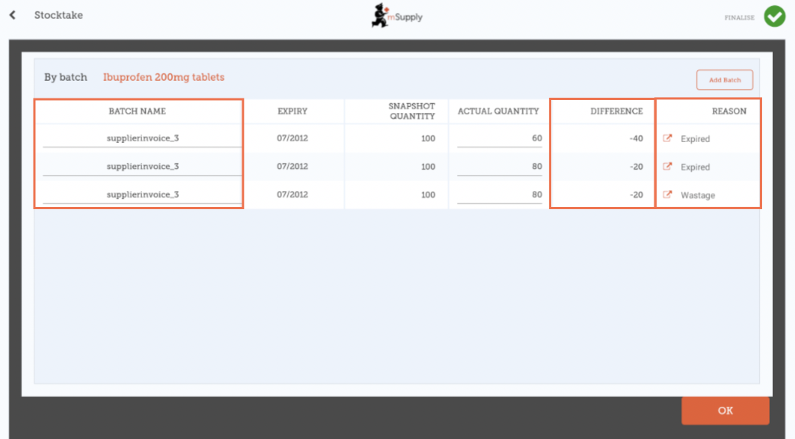Screen dimensions: 795x439
Task: Open the edit icon next to Wastage
Action: coord(667,195)
